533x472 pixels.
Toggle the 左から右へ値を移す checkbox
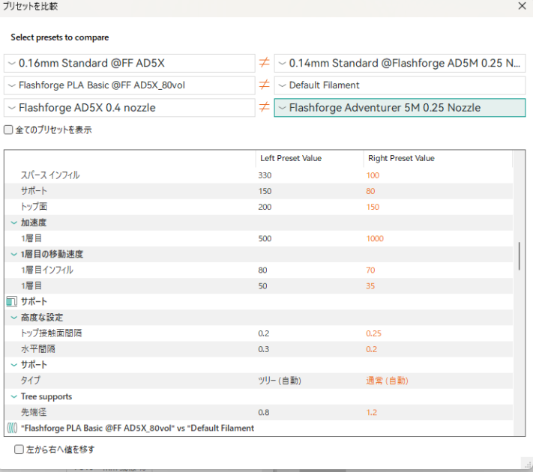click(x=19, y=450)
